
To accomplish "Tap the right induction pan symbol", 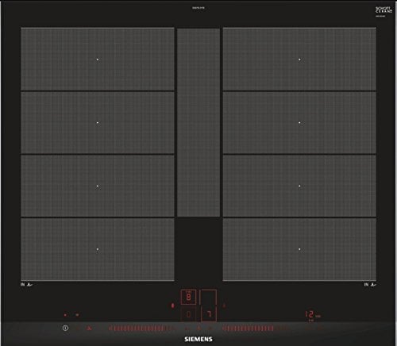I will [x=370, y=284].
